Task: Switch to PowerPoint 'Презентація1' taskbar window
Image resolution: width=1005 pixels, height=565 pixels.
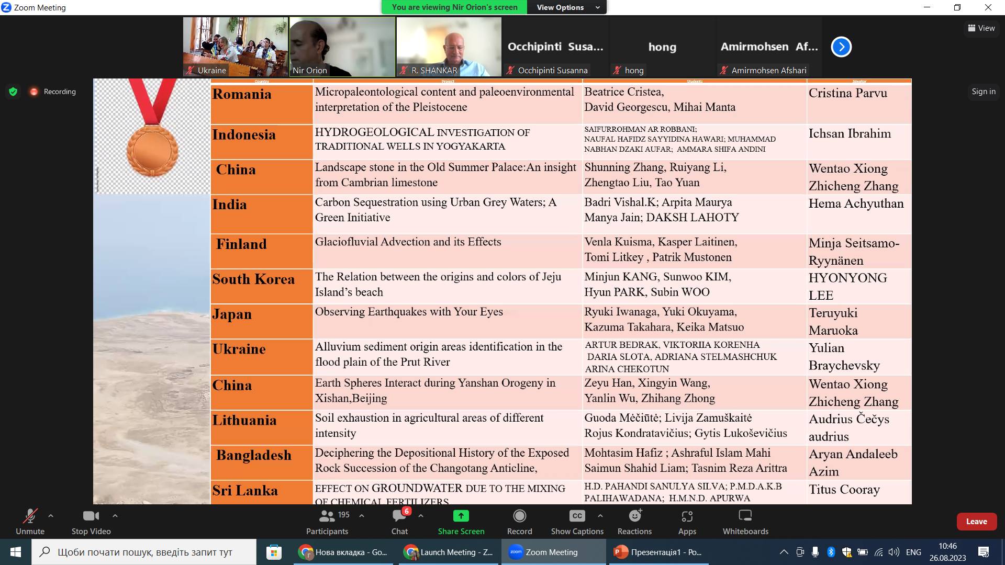Action: [x=658, y=552]
